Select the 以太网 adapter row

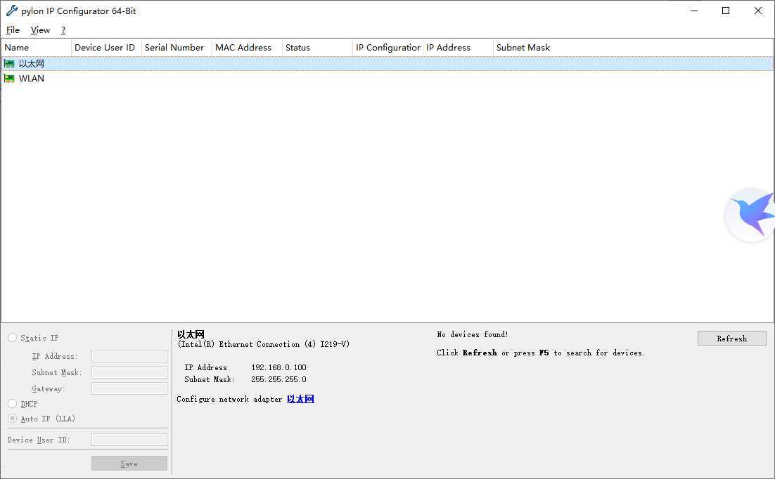387,64
